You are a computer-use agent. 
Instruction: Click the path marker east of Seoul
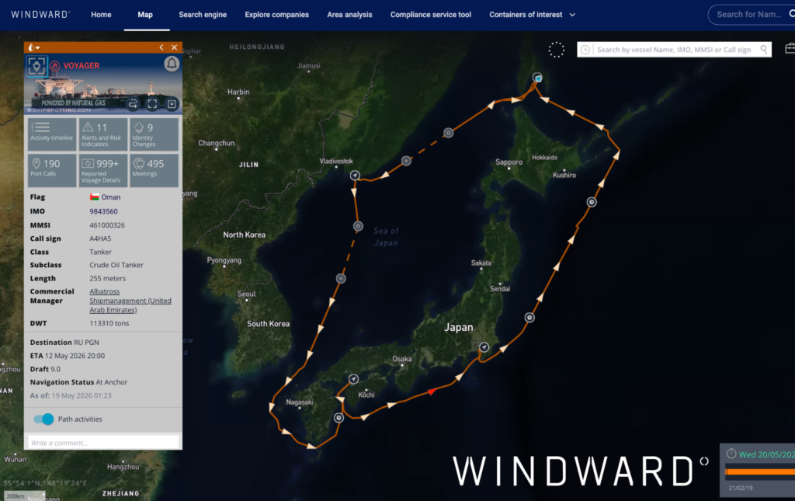click(342, 278)
